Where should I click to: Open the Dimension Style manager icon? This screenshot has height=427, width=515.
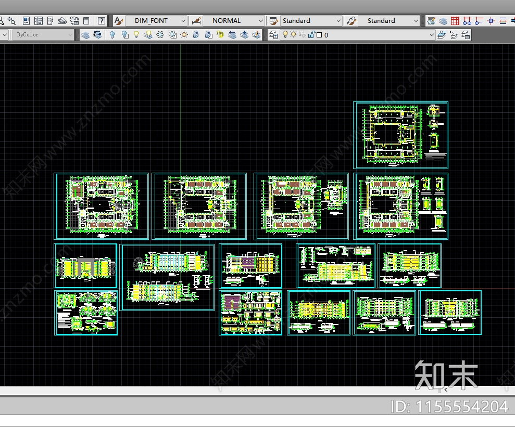pyautogui.click(x=196, y=21)
